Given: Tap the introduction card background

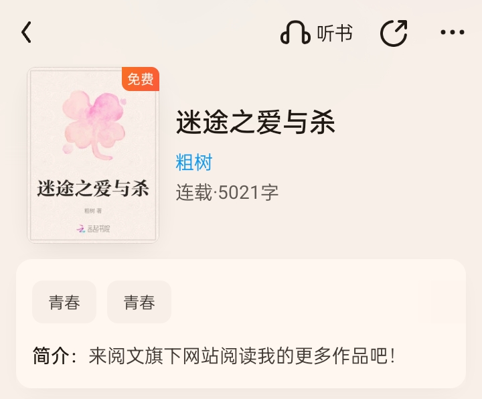Looking at the screenshot, I should coord(241,323).
